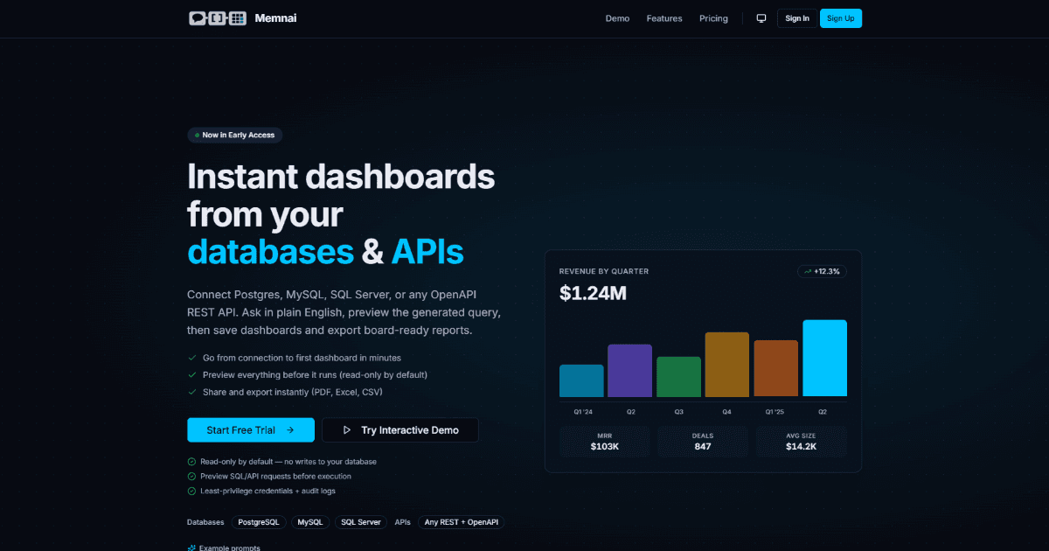
Task: Click the MRR $103K stat tile
Action: click(x=604, y=442)
